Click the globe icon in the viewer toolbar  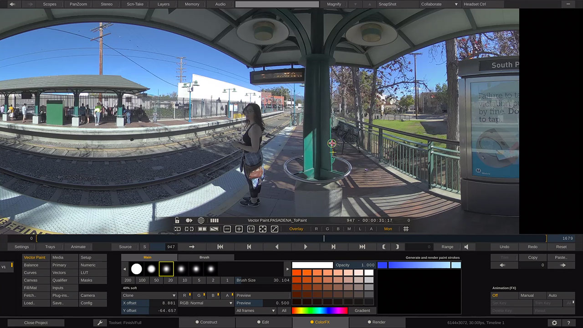(201, 220)
